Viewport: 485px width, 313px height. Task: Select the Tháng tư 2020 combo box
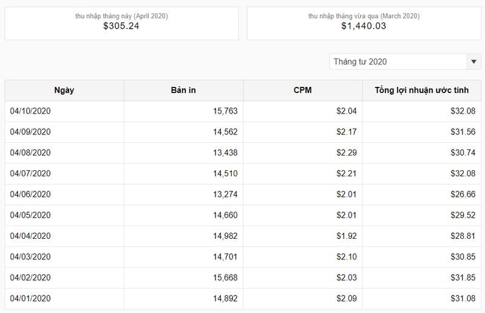pos(405,61)
